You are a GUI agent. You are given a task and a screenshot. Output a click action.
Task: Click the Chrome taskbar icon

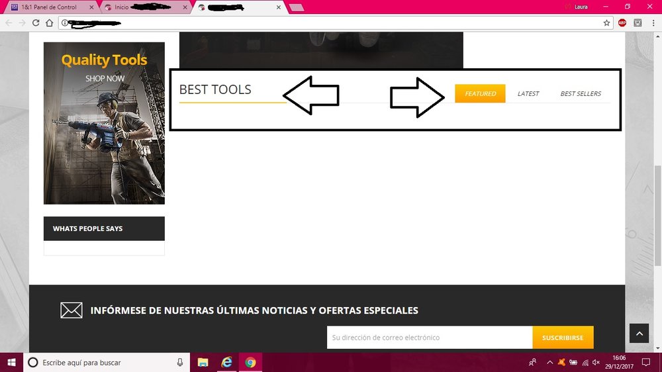250,362
